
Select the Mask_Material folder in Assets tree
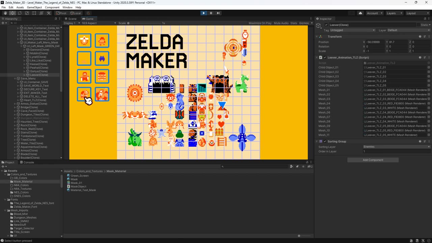click(23, 182)
